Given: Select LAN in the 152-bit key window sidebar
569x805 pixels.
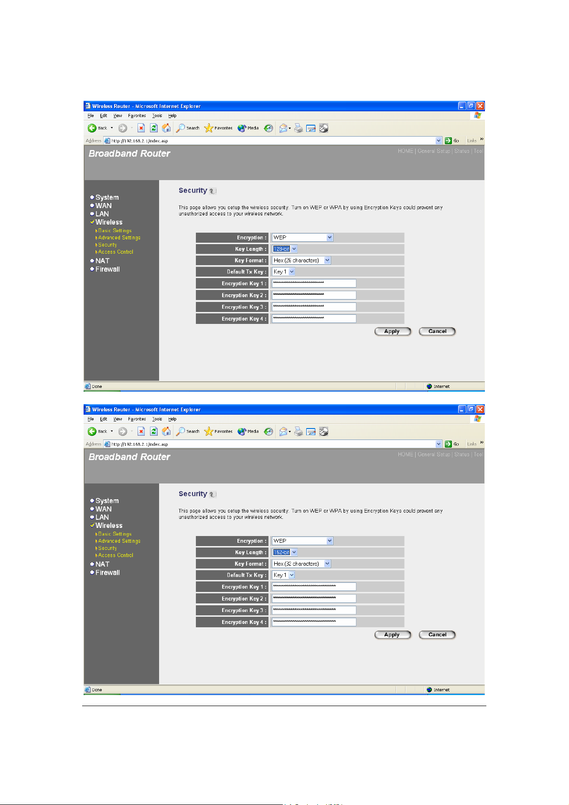Looking at the screenshot, I should coord(102,517).
